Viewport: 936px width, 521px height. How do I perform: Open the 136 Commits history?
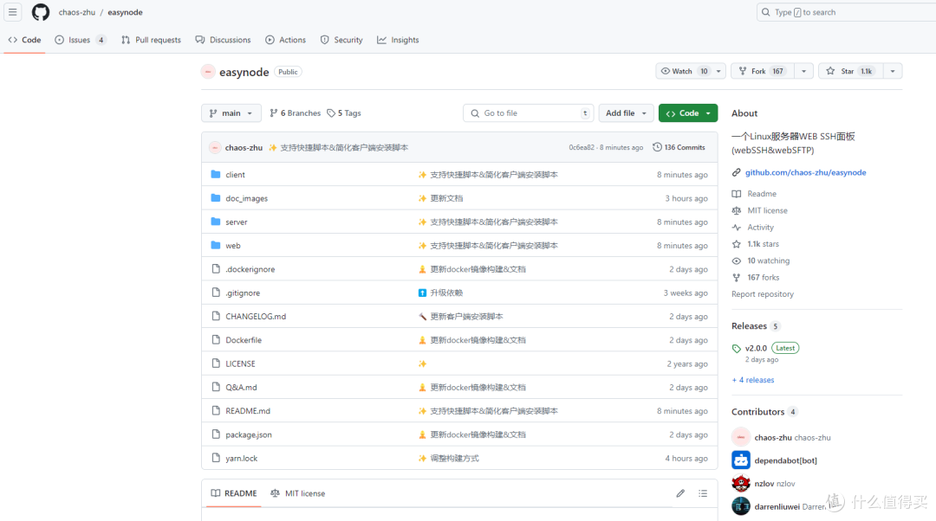click(x=679, y=148)
